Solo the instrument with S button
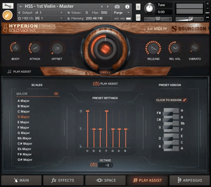 tap(138, 7)
